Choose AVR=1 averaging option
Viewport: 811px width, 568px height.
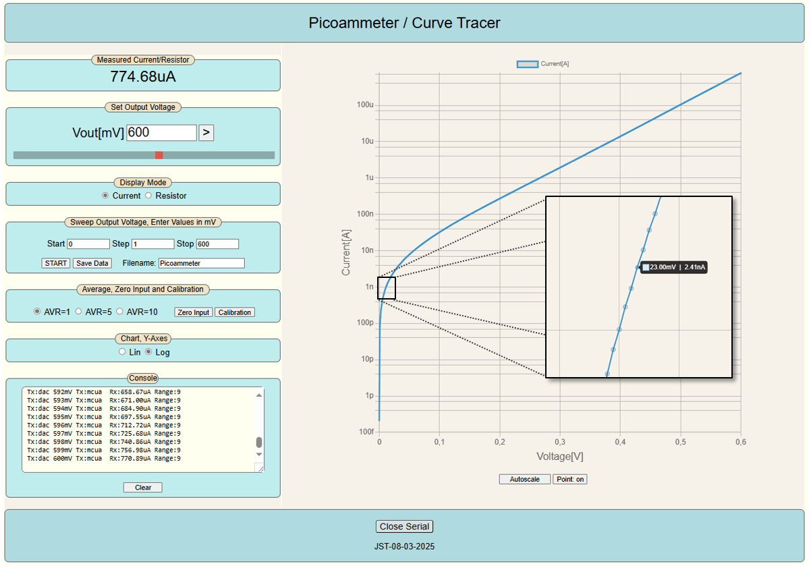(38, 312)
